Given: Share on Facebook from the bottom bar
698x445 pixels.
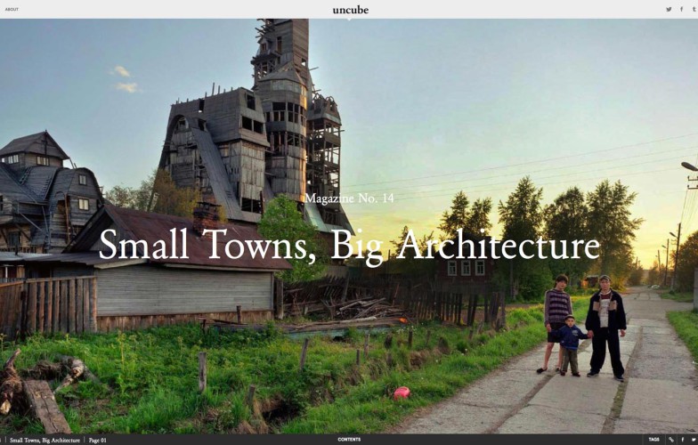Looking at the screenshot, I should click(682, 440).
